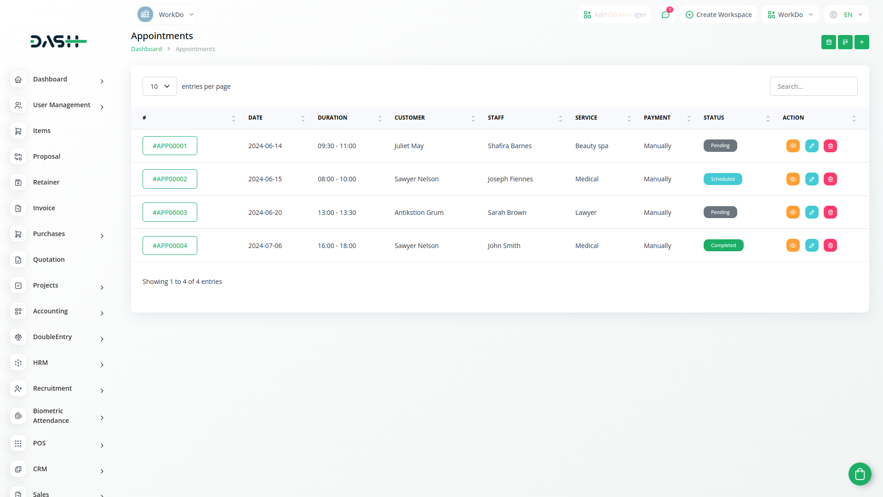Open the entries per page dropdown

tap(160, 87)
